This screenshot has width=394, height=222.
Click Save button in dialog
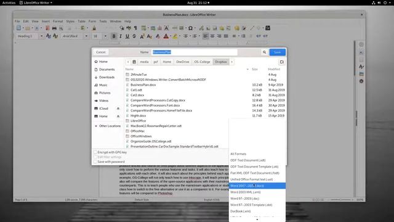pyautogui.click(x=278, y=52)
